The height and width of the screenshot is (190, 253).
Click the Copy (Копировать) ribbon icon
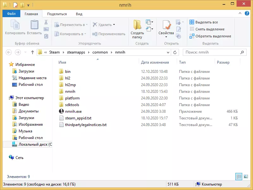(15, 24)
